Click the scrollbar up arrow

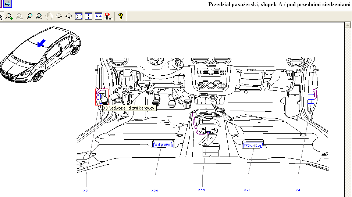click(348, 25)
